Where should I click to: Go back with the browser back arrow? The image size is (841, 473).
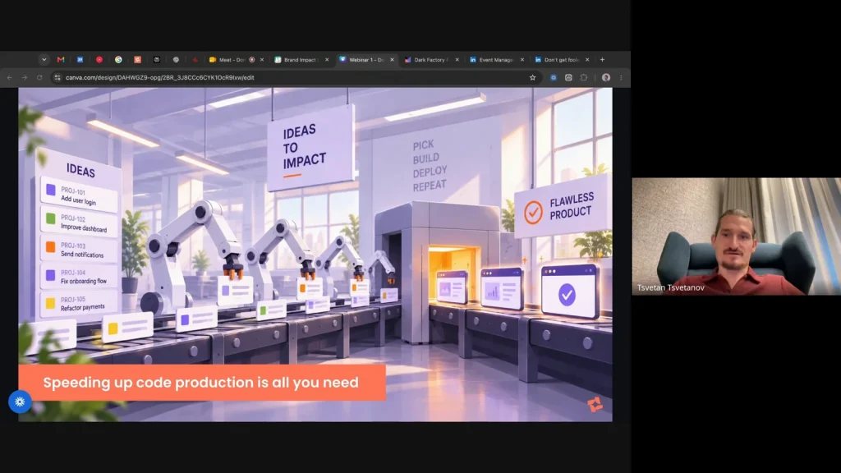pos(10,77)
